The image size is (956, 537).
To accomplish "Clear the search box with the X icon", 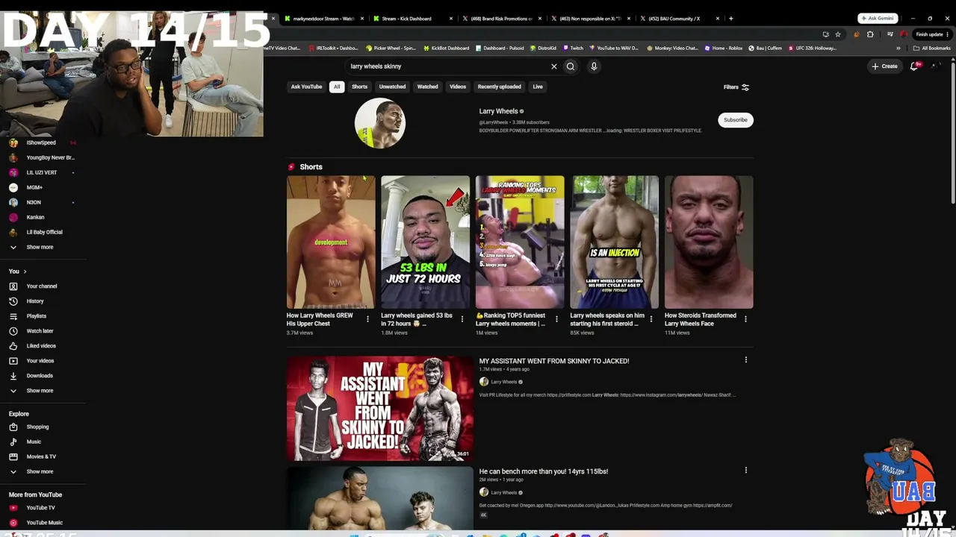I will (554, 66).
